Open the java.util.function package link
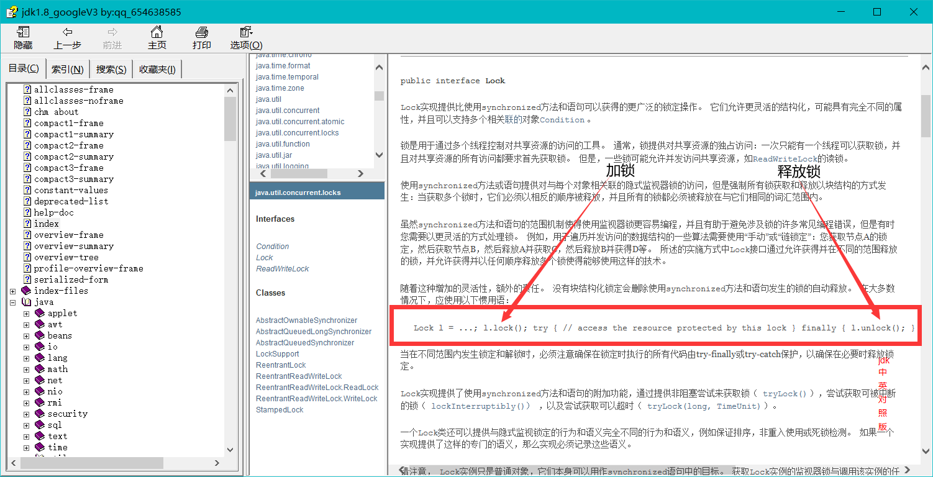This screenshot has height=477, width=933. 283,144
